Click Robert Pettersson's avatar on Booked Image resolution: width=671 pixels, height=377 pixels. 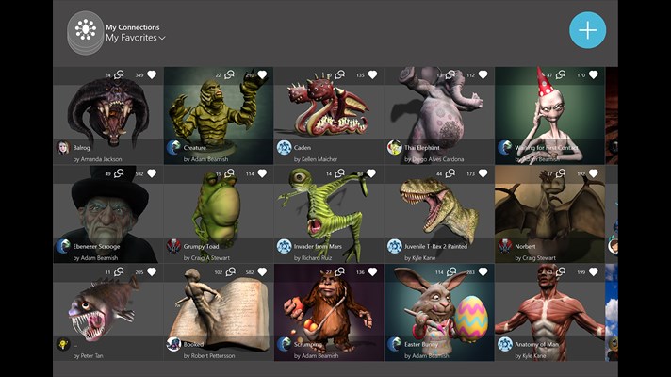[x=173, y=344]
